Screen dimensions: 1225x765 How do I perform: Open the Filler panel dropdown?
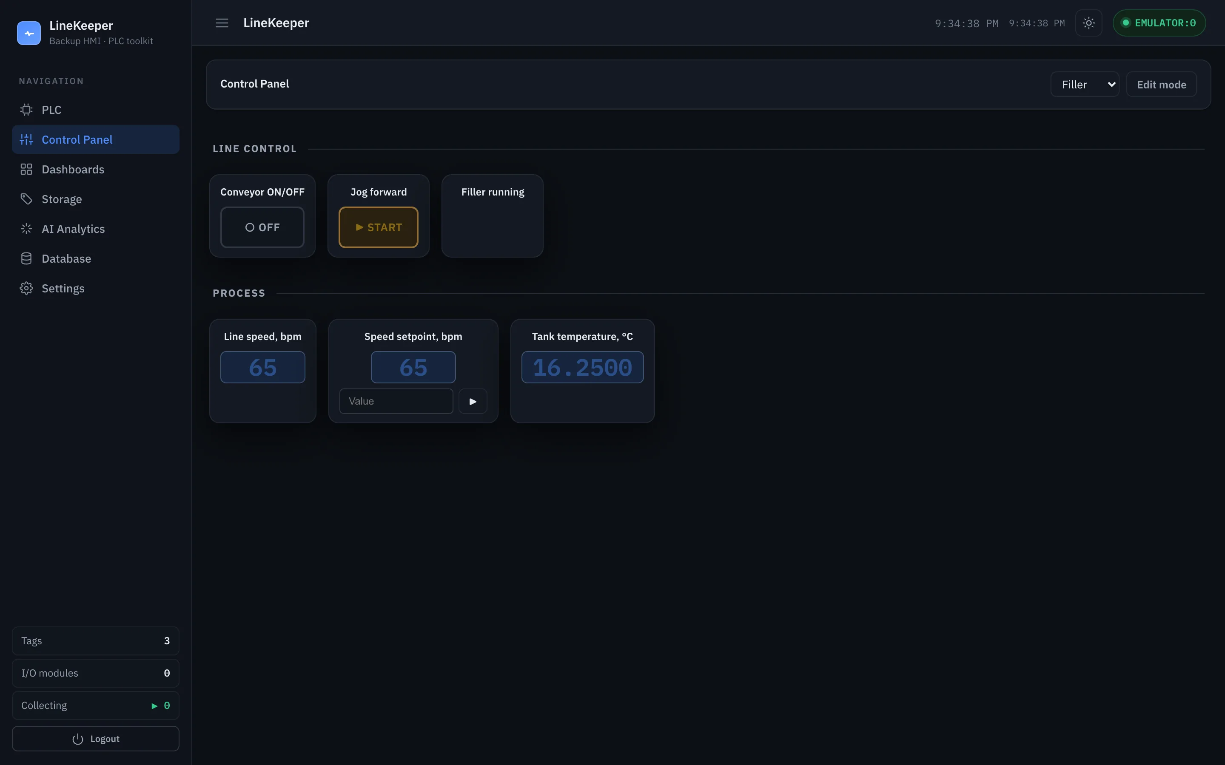(1084, 85)
